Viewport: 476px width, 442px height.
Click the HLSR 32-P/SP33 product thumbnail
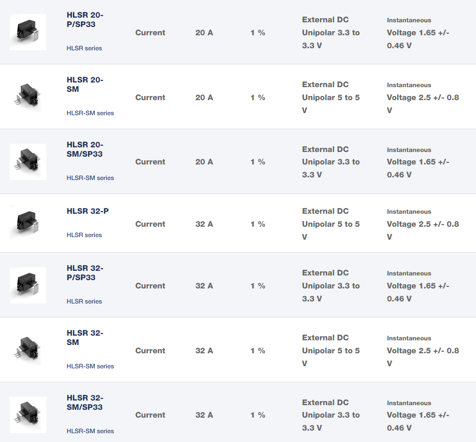click(x=28, y=285)
